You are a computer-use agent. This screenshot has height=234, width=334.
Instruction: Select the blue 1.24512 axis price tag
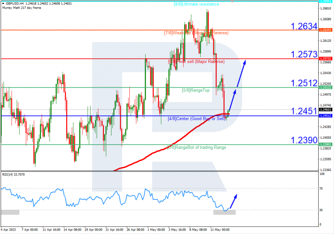click(x=326, y=116)
